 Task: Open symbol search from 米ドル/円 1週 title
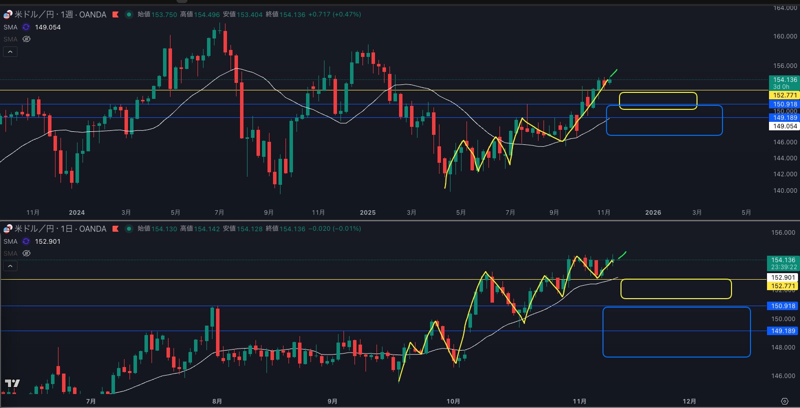(x=60, y=14)
